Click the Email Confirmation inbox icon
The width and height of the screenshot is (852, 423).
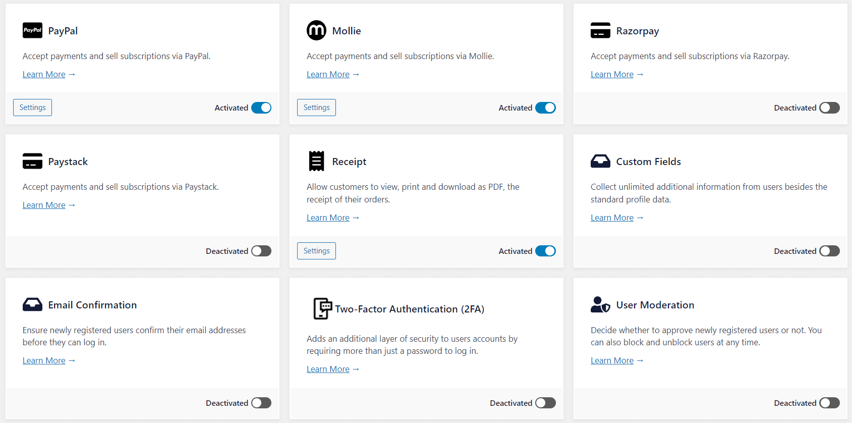[x=32, y=304]
